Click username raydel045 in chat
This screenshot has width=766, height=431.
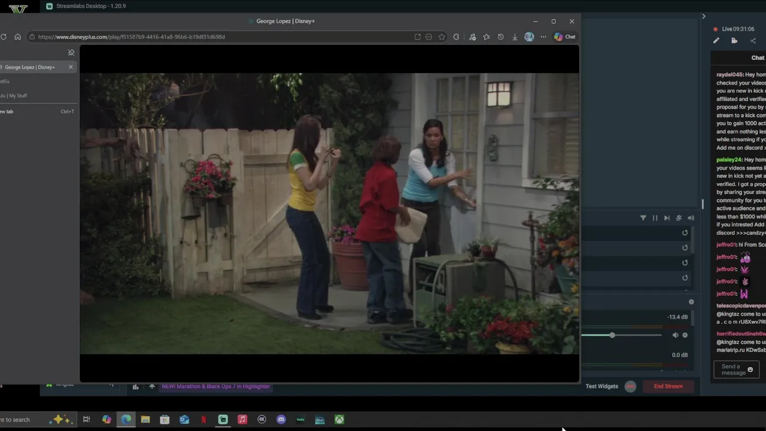(x=729, y=75)
